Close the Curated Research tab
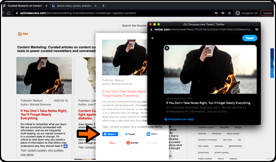Screen dimensions: 276x162 click(47, 6)
